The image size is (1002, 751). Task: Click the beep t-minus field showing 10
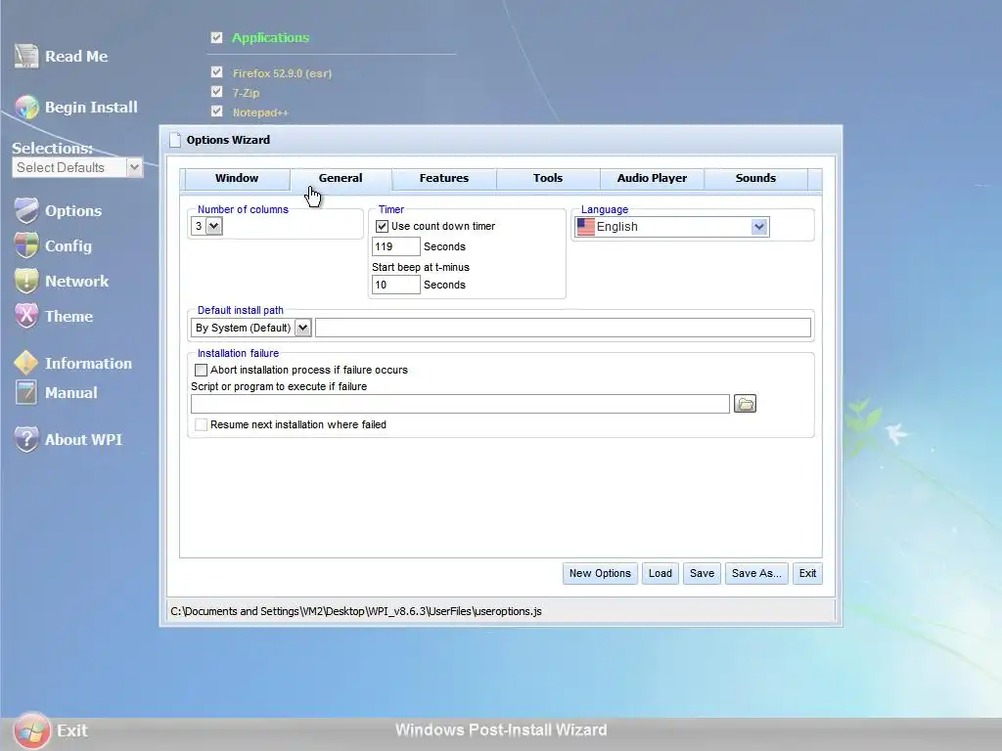tap(395, 285)
